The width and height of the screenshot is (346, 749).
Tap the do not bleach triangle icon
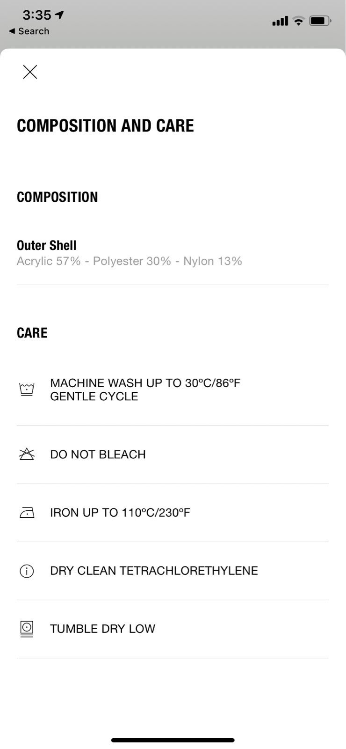[27, 454]
